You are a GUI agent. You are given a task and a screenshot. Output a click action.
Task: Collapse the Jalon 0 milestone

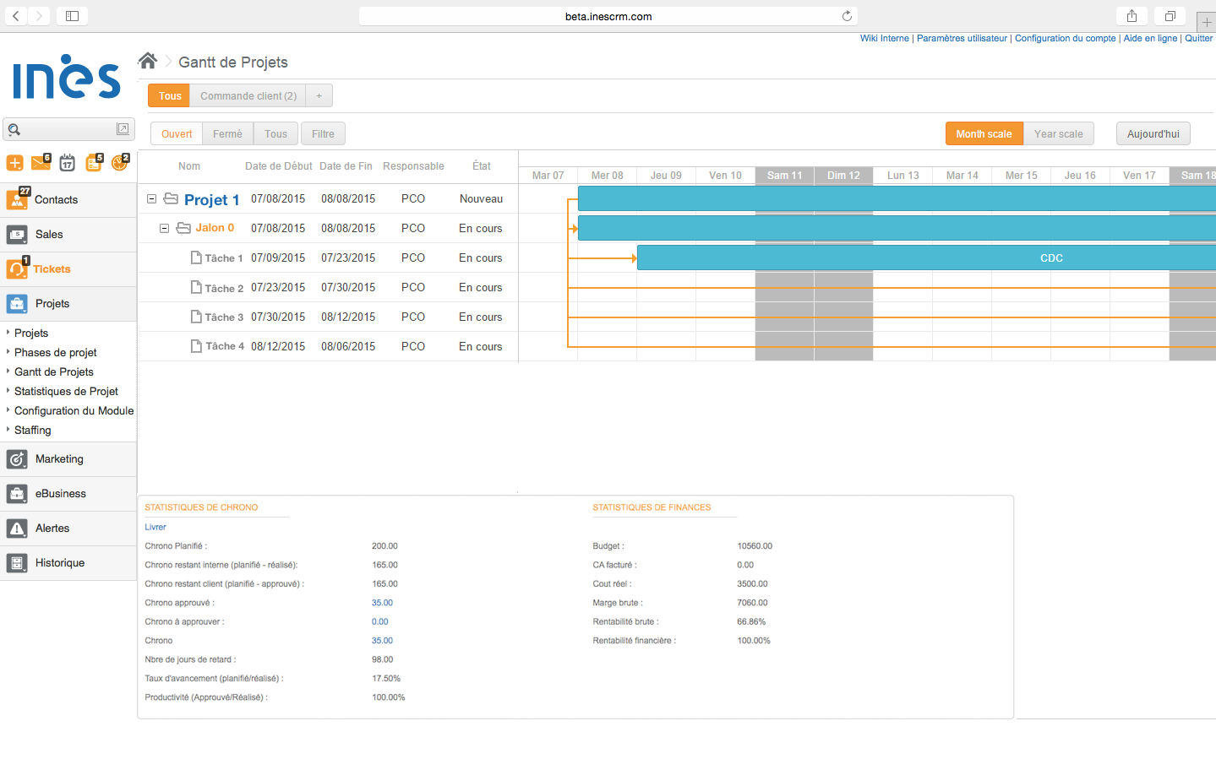click(x=165, y=228)
